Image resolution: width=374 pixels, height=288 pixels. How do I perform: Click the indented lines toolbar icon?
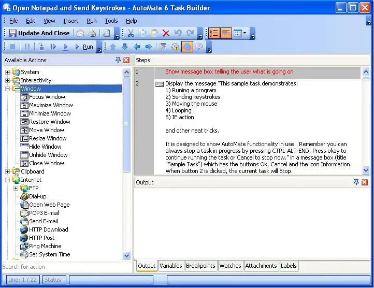[x=163, y=47]
